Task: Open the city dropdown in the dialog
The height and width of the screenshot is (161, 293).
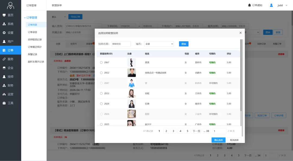Action: 159,44
